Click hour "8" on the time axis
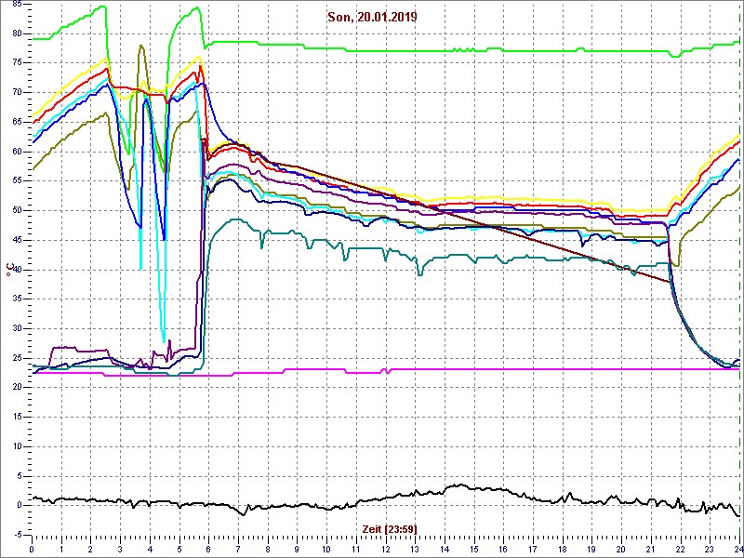The width and height of the screenshot is (744, 558). tap(268, 548)
